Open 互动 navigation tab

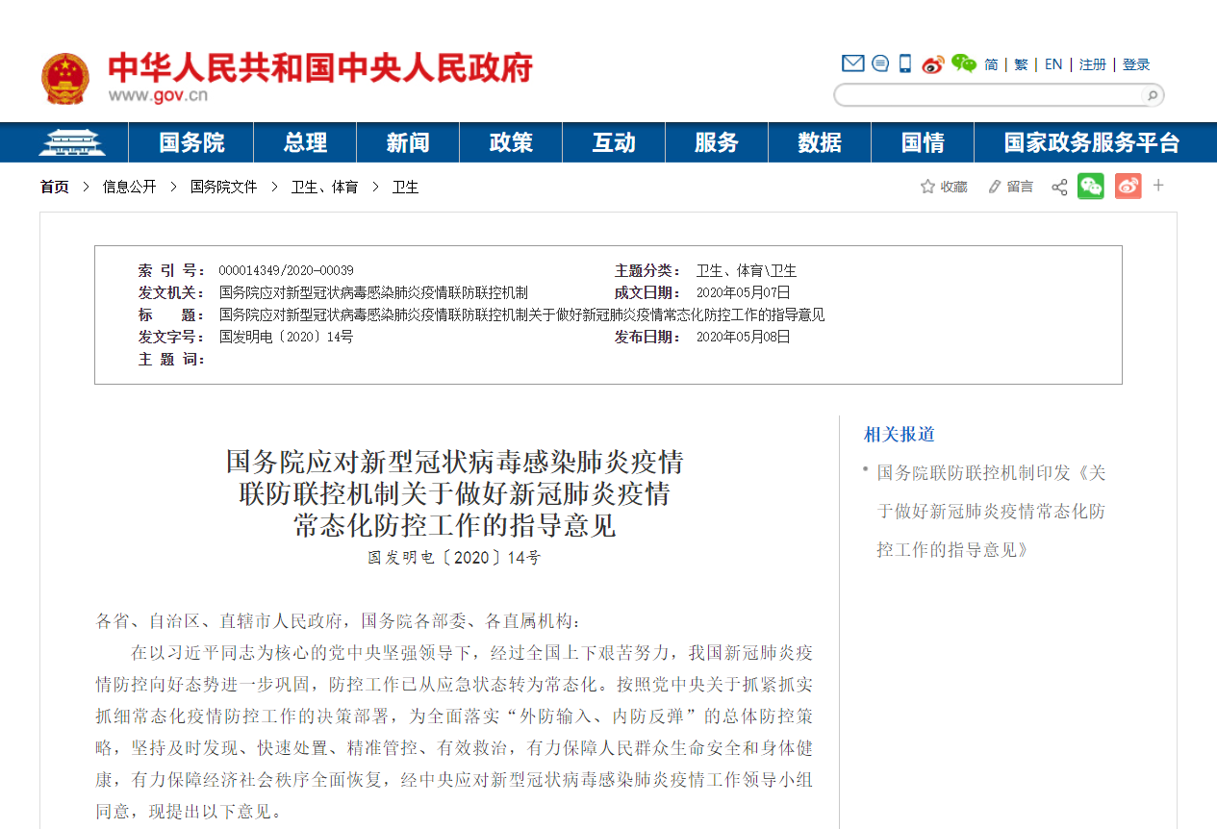pos(614,143)
